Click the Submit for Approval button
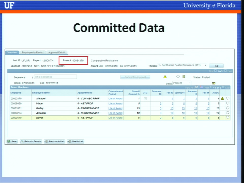 [x=135, y=77]
